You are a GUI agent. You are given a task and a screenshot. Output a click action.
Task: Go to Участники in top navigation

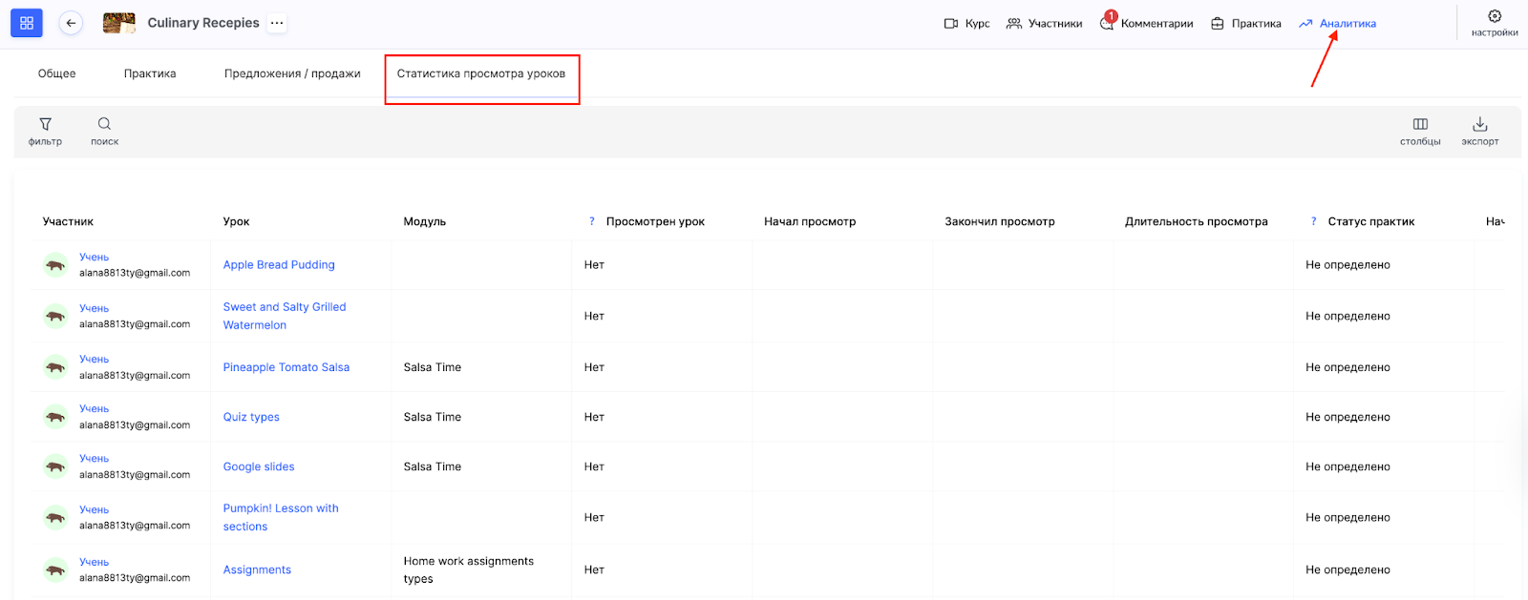(1045, 24)
